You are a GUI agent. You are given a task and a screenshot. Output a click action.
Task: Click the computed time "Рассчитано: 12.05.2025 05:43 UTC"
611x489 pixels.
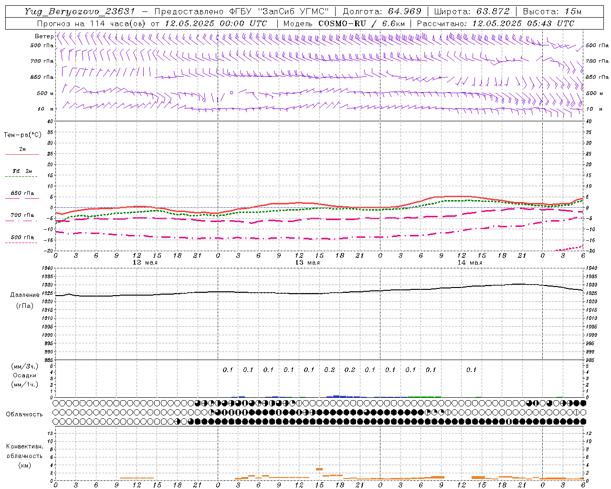[x=495, y=23]
